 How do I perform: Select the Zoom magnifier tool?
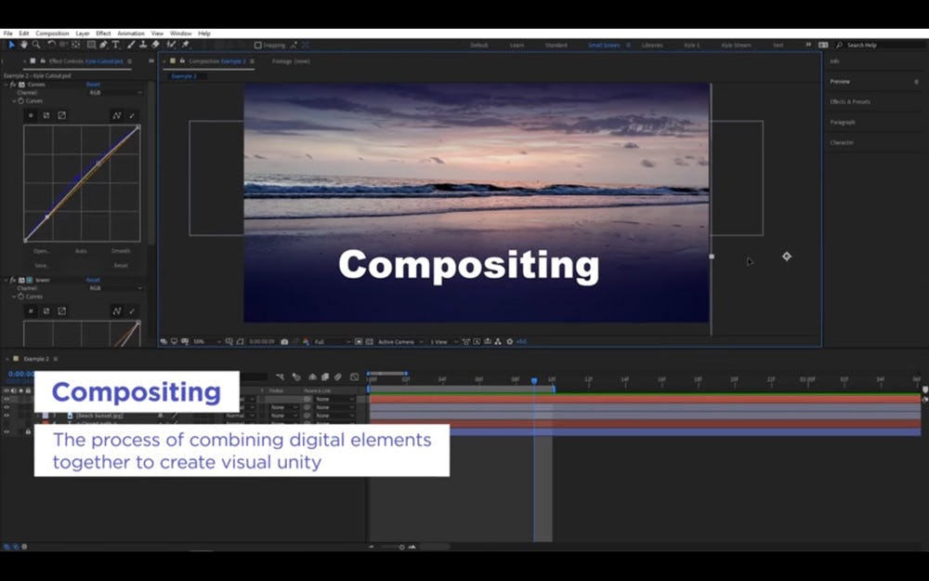click(35, 45)
